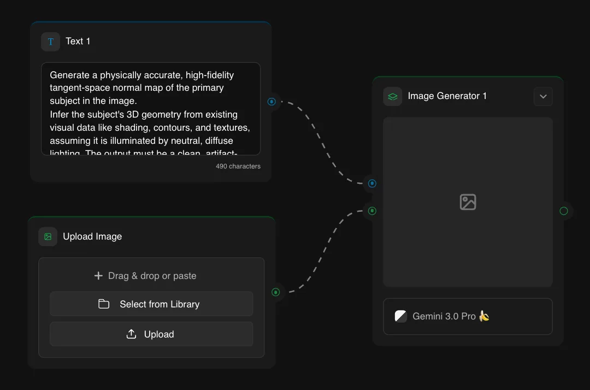Click the Upload Image output connection port
Image resolution: width=590 pixels, height=390 pixels.
coord(276,293)
